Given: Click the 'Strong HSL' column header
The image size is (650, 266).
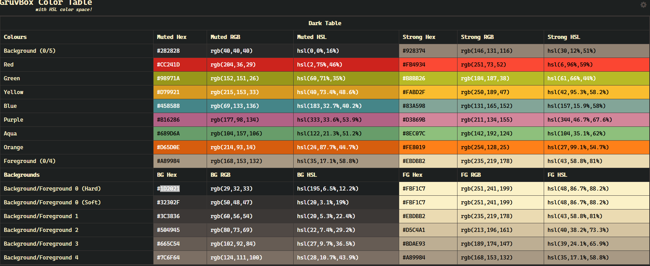Looking at the screenshot, I should [597, 37].
